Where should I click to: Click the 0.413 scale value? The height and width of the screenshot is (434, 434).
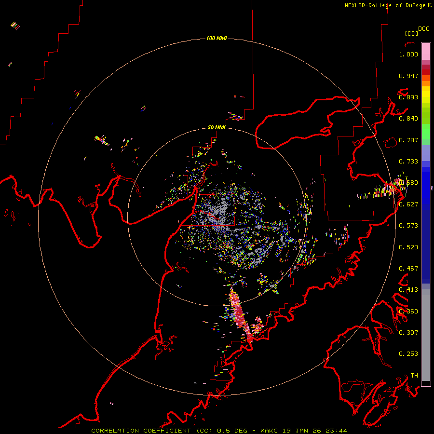coord(408,290)
